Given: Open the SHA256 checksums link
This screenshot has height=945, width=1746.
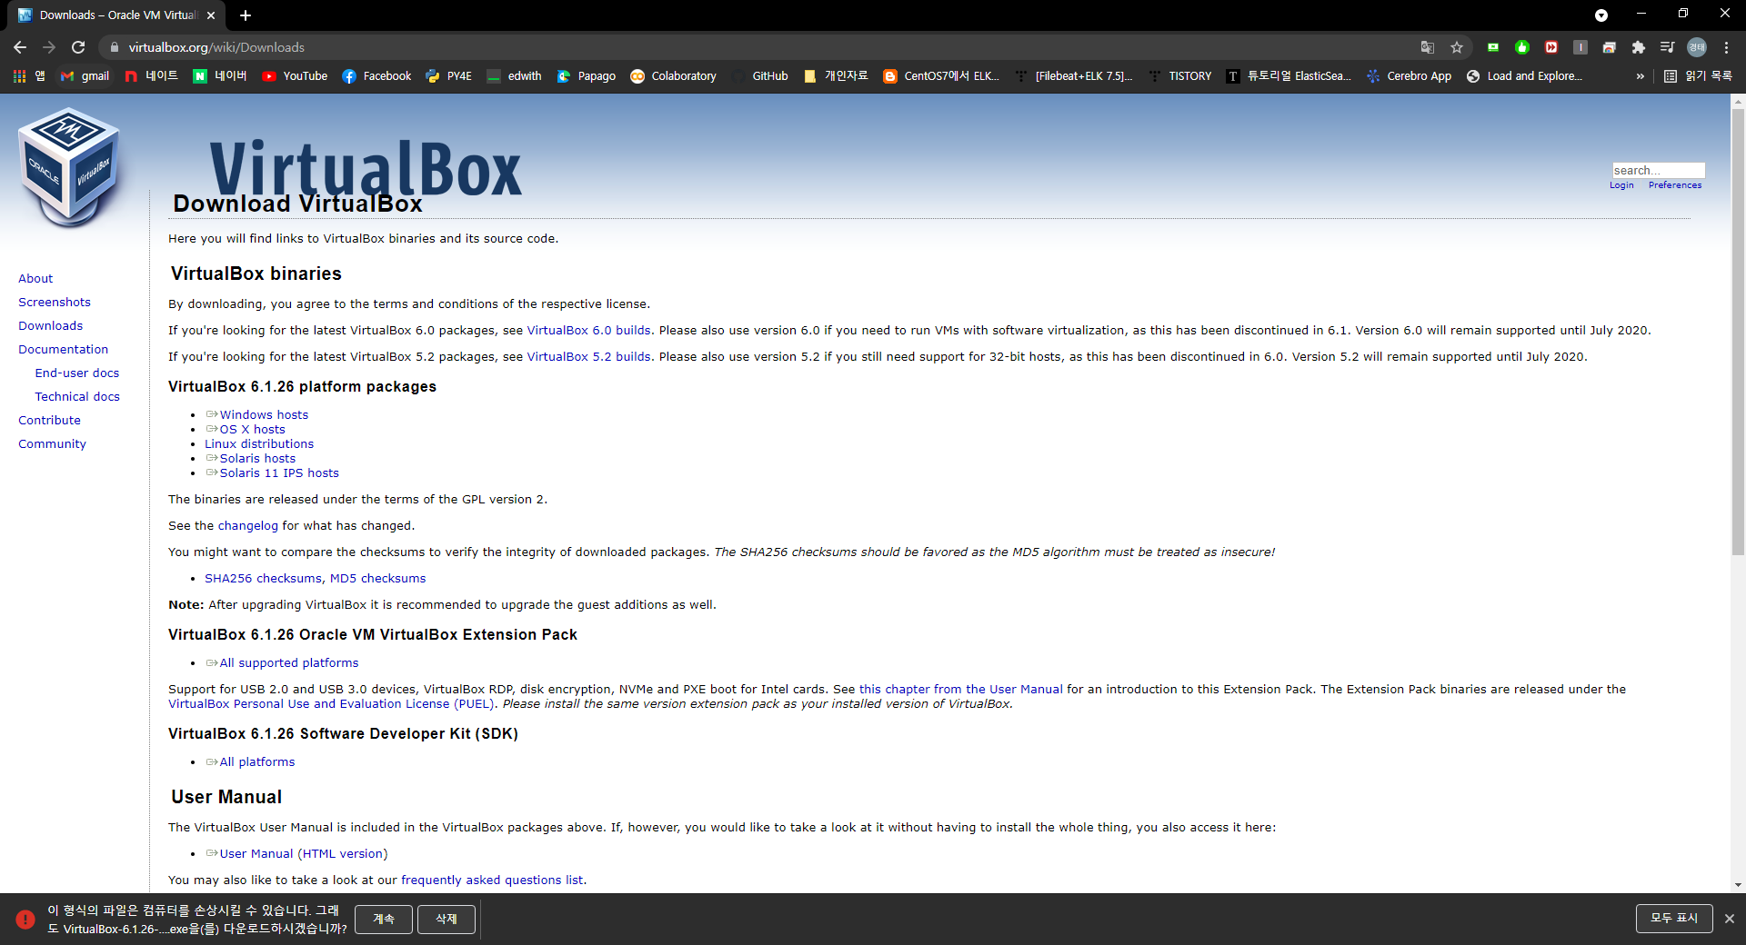Looking at the screenshot, I should pos(263,579).
